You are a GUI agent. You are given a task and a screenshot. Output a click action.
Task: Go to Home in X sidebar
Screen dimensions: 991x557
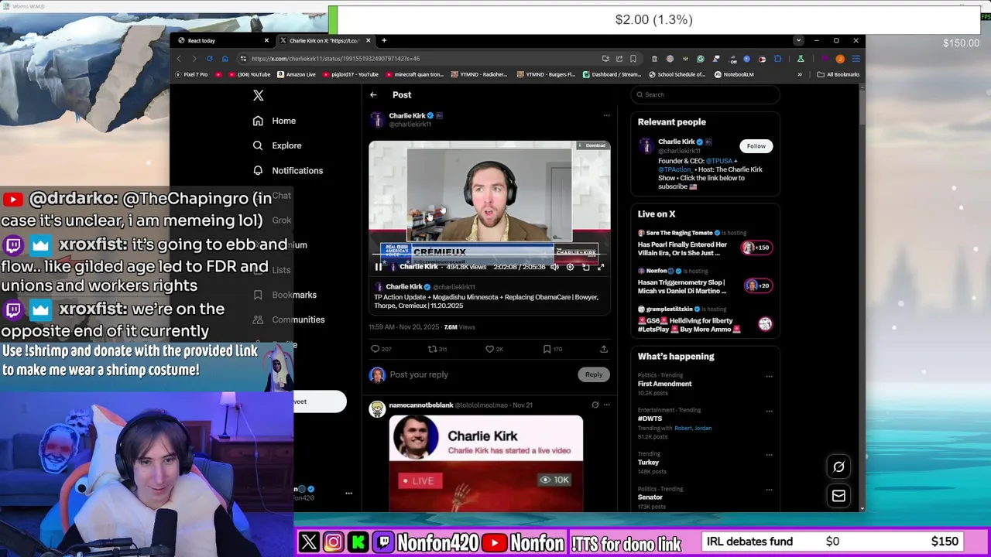tap(274, 121)
